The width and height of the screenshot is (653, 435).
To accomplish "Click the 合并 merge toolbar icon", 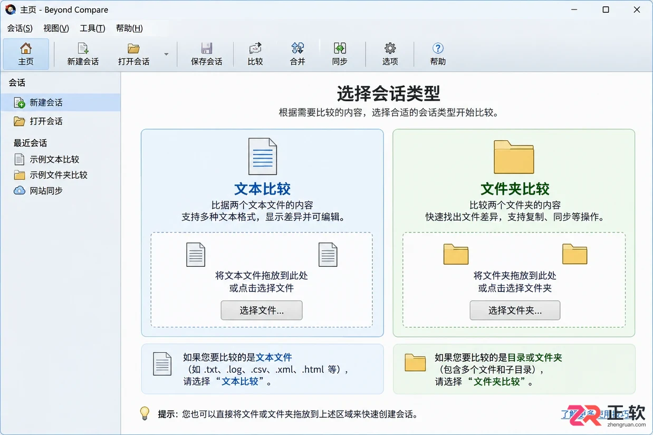I will pos(297,49).
